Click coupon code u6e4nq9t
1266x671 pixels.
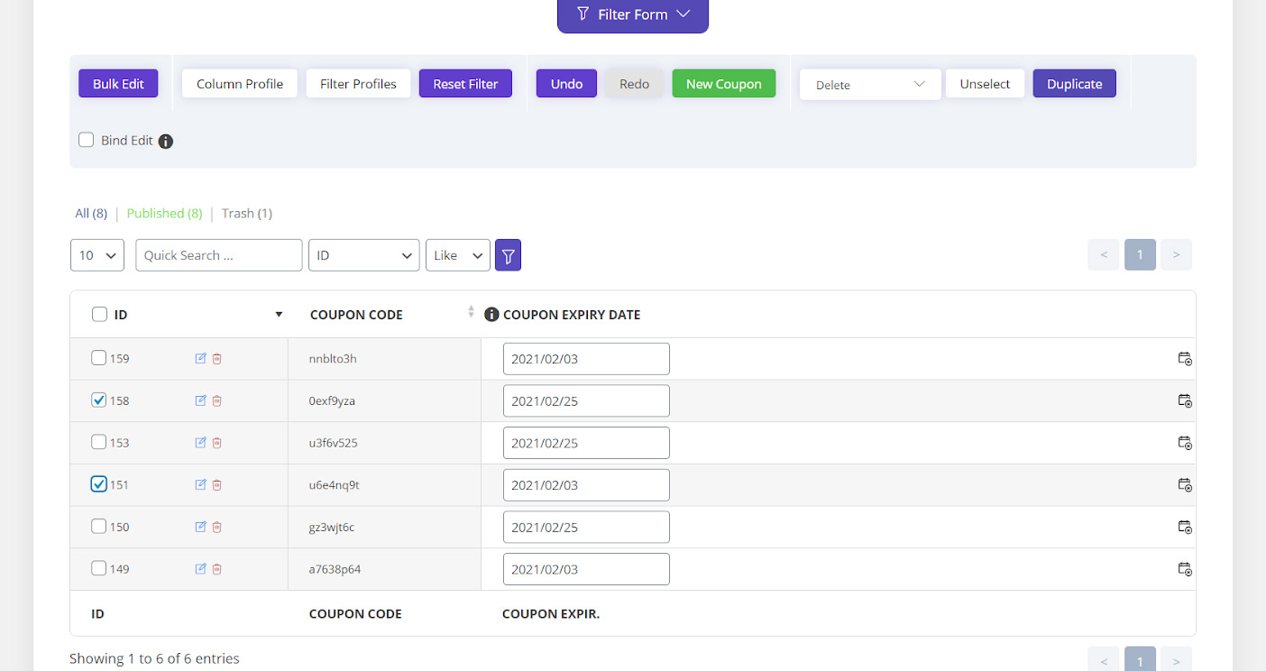334,485
